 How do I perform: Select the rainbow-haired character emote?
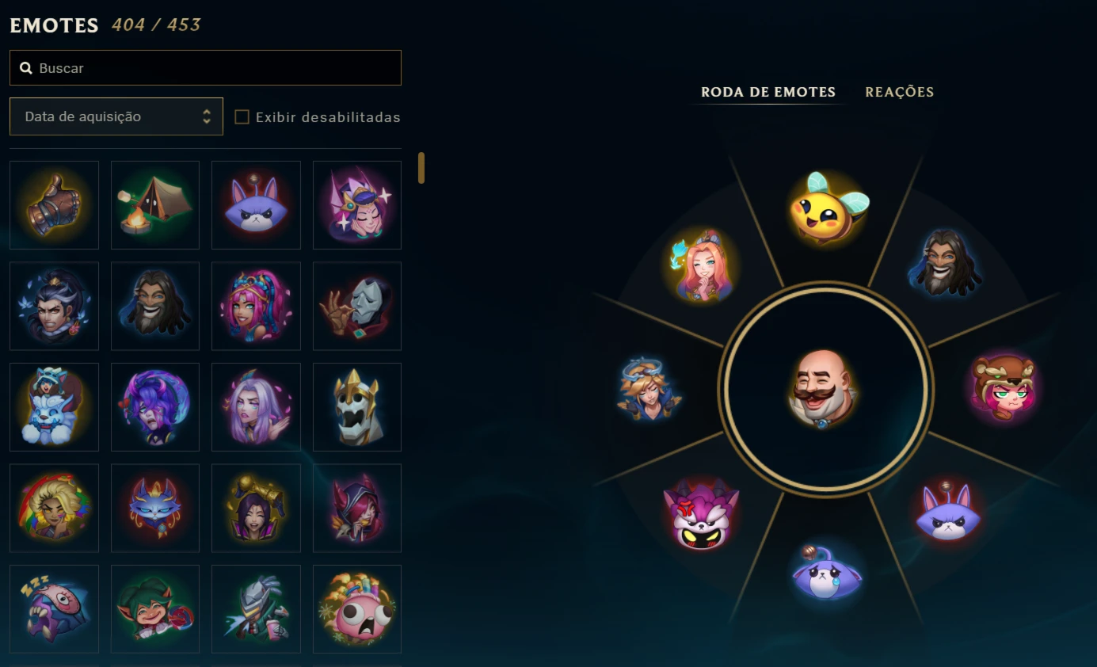[x=54, y=508]
